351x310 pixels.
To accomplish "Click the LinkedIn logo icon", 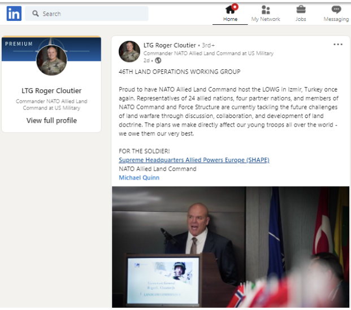I will [x=14, y=14].
